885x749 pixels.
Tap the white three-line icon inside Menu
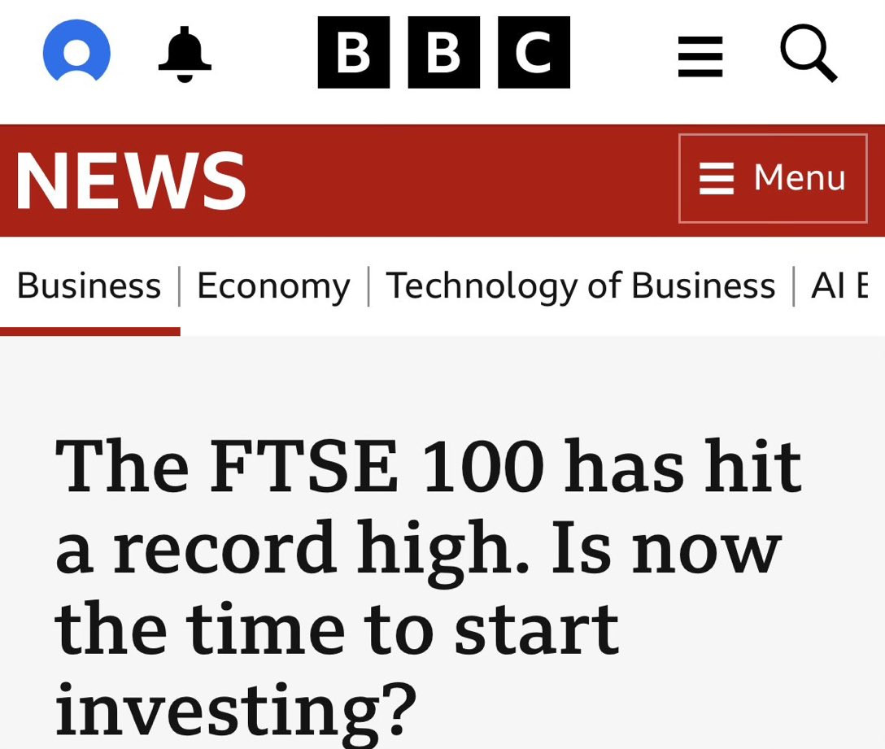click(x=717, y=178)
